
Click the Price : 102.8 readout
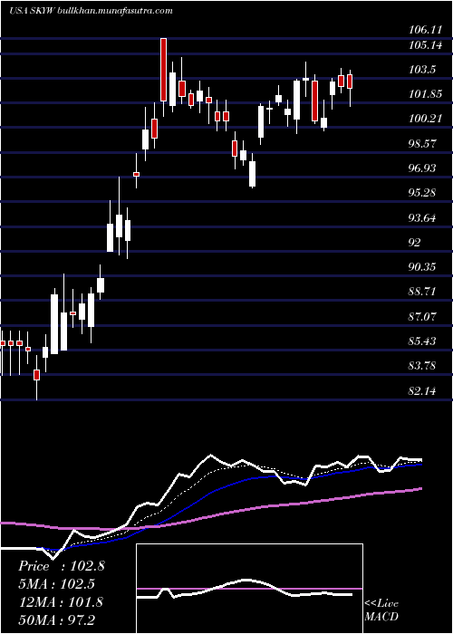click(62, 566)
